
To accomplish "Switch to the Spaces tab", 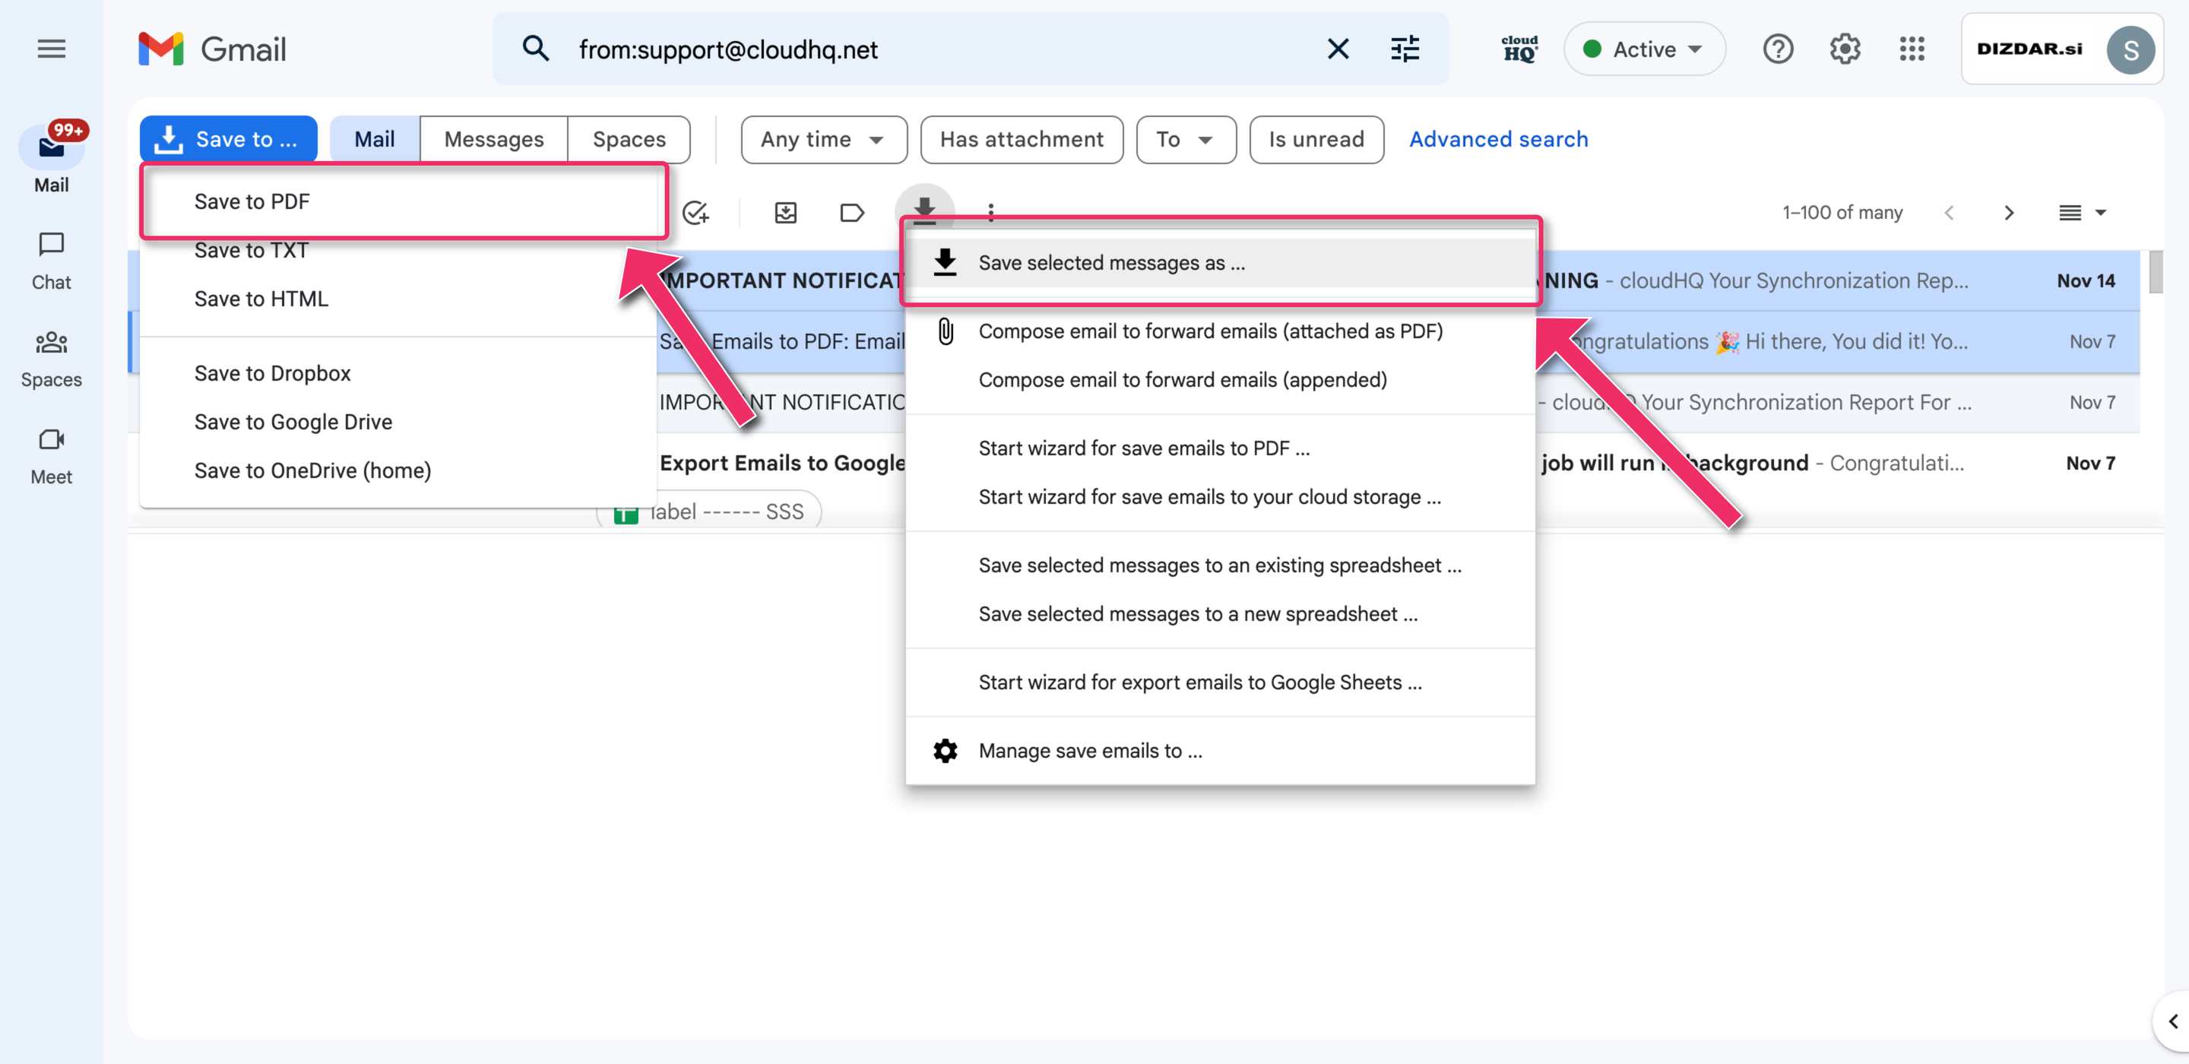I will [629, 139].
